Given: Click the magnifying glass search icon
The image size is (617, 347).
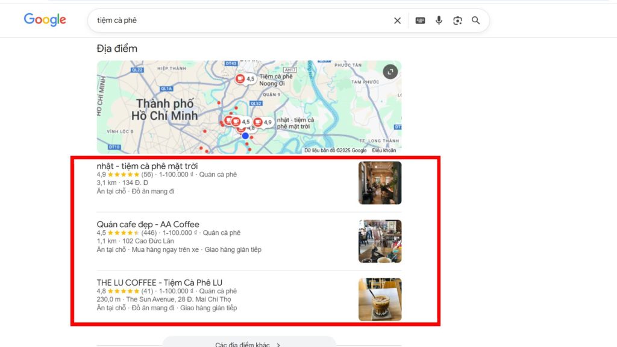Looking at the screenshot, I should click(x=476, y=20).
